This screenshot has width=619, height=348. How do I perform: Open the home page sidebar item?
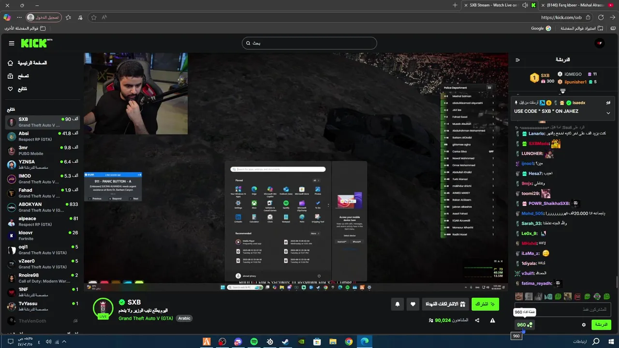[28, 63]
